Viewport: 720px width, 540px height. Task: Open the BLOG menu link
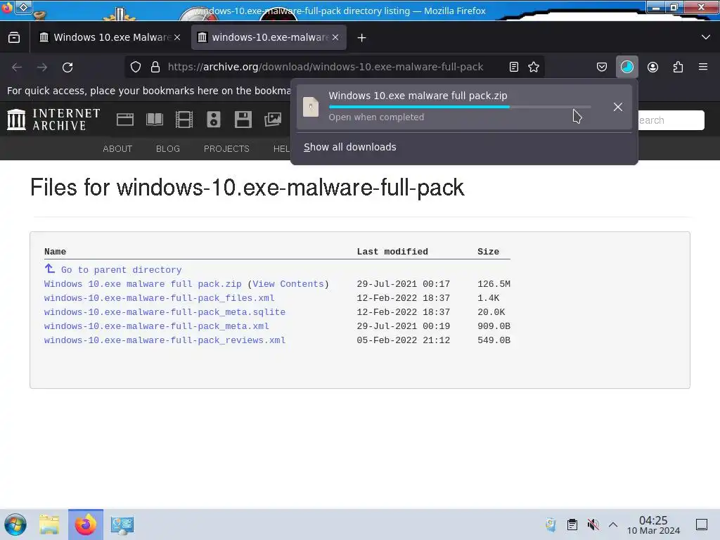click(x=168, y=149)
